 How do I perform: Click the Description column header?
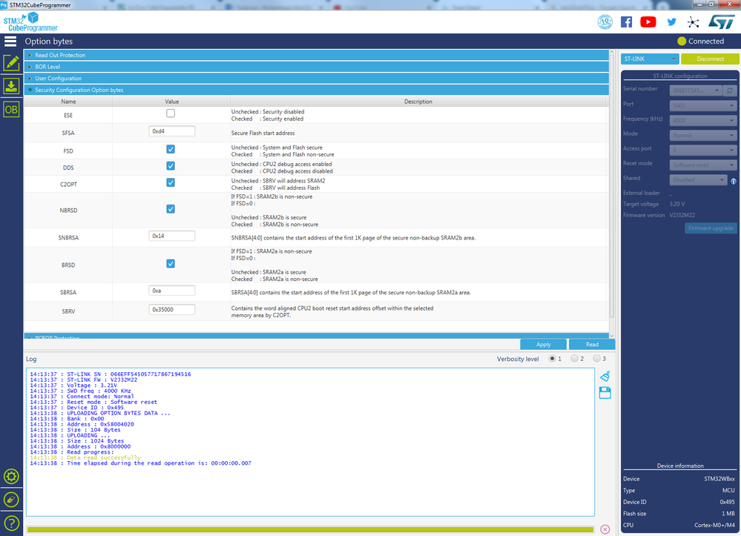point(418,102)
